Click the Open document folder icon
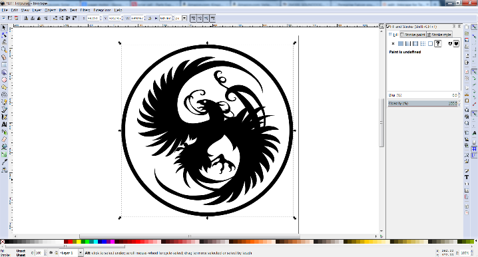Viewport: 478px width, 257px height. tap(467, 33)
